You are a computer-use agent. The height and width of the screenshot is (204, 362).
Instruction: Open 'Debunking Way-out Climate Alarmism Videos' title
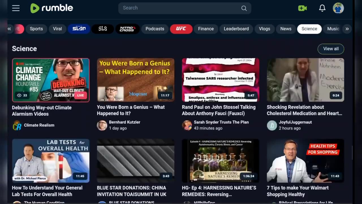click(42, 111)
